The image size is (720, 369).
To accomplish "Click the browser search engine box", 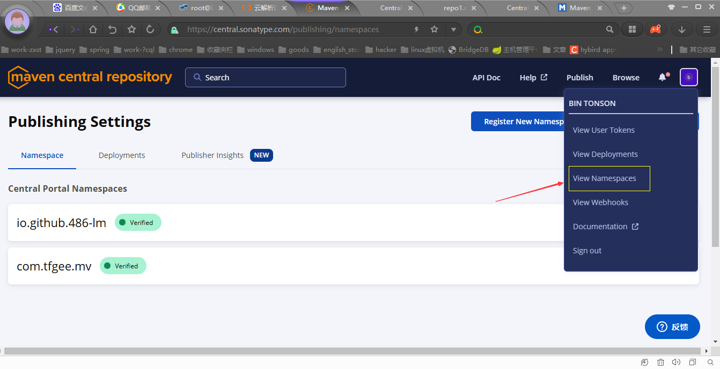I will point(543,30).
